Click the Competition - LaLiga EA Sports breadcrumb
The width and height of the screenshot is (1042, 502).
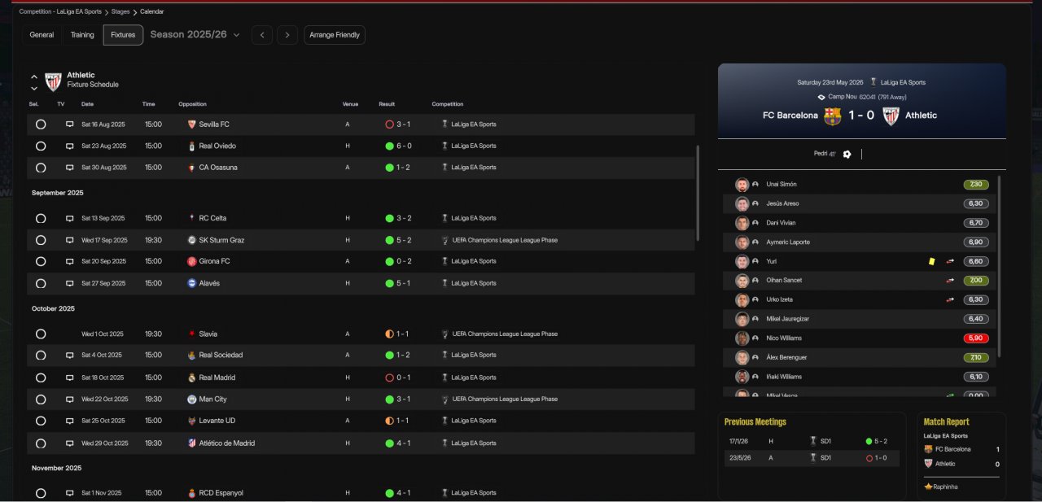pyautogui.click(x=60, y=11)
